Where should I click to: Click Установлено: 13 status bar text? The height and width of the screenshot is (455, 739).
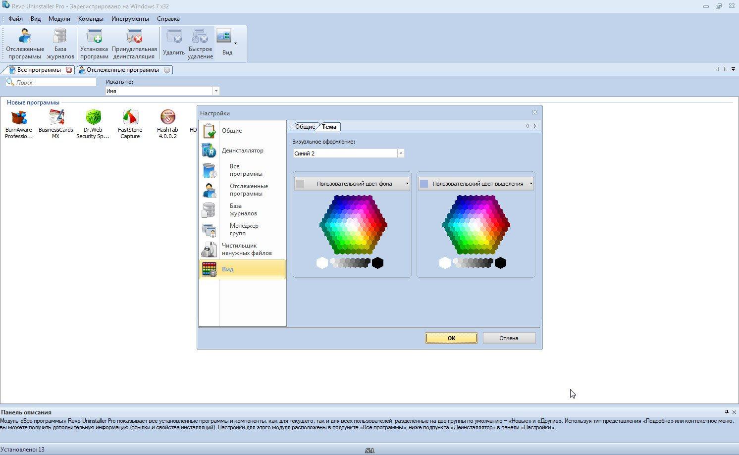(x=22, y=450)
